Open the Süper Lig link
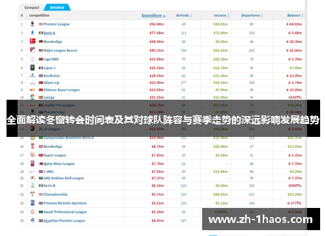 coord(52,83)
